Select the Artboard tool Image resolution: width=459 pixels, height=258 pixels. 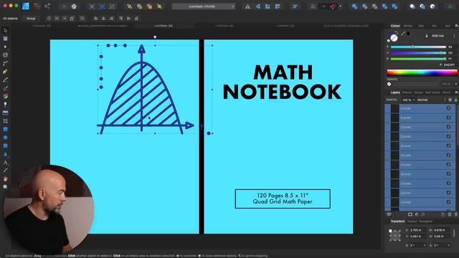coord(5,39)
